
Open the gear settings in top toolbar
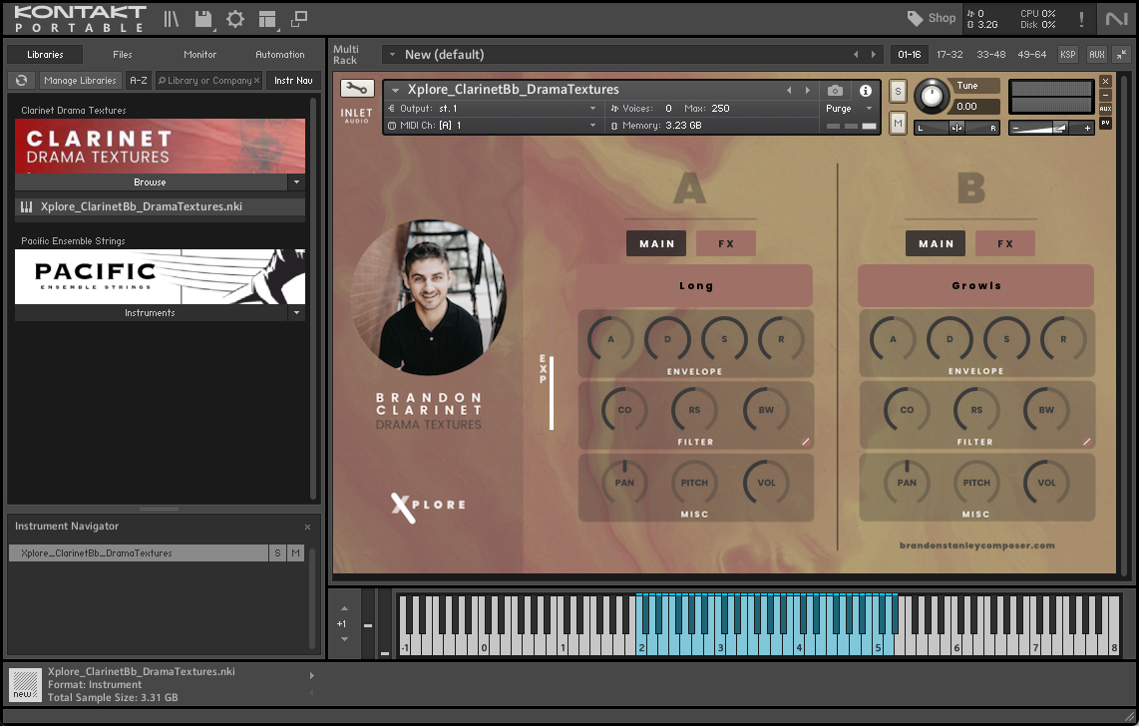point(234,19)
